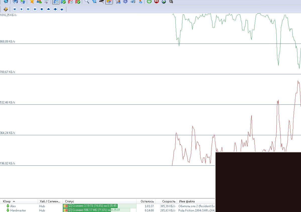Skip to previous track in player toolbar
Viewport: 301px width, 212px height.
click(x=15, y=9)
